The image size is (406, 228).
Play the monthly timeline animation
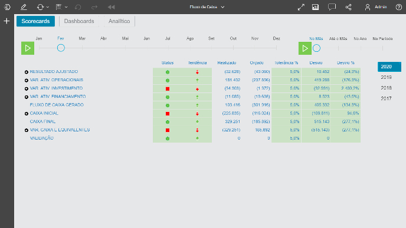pos(28,48)
